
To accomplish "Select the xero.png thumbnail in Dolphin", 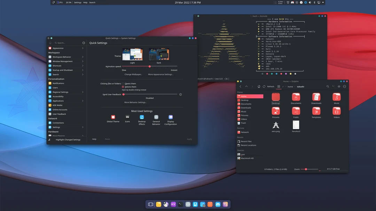I will coord(276,126).
